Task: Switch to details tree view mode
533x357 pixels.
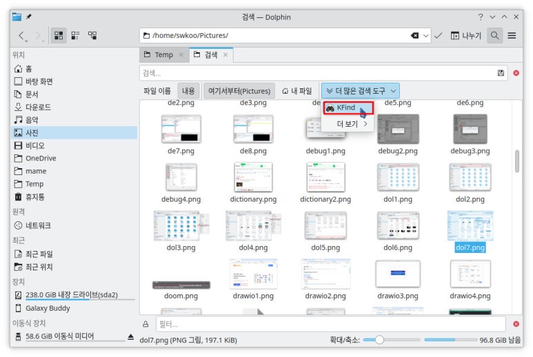Action: point(92,35)
